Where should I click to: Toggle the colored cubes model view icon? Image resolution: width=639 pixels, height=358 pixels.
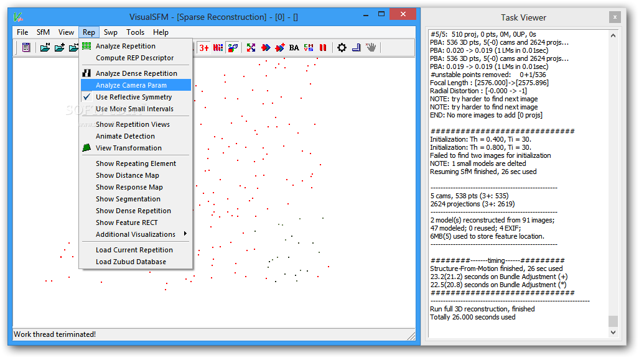[x=233, y=48]
